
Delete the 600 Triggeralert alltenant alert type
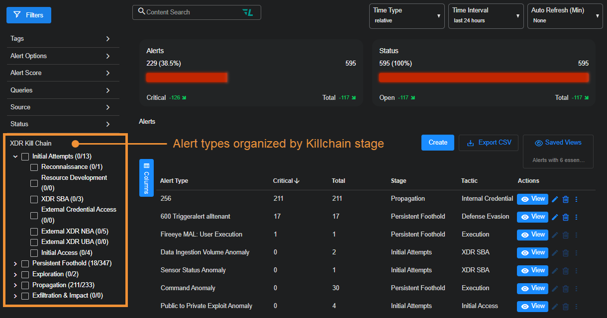pyautogui.click(x=566, y=217)
